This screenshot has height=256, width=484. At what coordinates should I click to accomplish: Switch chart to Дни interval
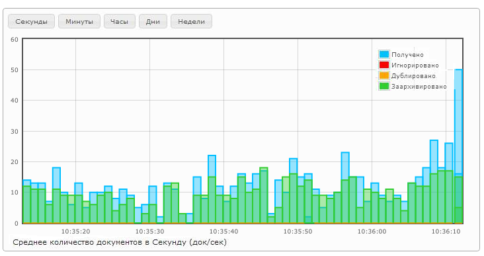tap(153, 22)
